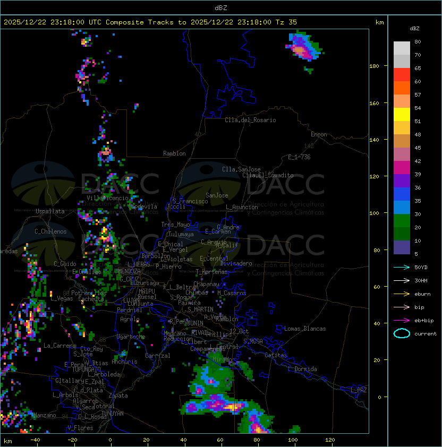The height and width of the screenshot is (447, 442).
Task: Click the 'current' legend label
Action: tap(426, 333)
